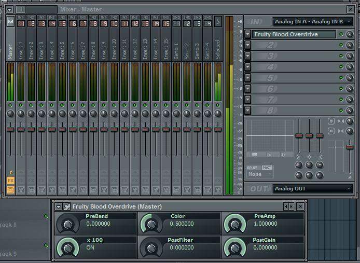Screen dimensions: 360x263
Task: Click the Master track M selector icon
Action: [x=10, y=22]
